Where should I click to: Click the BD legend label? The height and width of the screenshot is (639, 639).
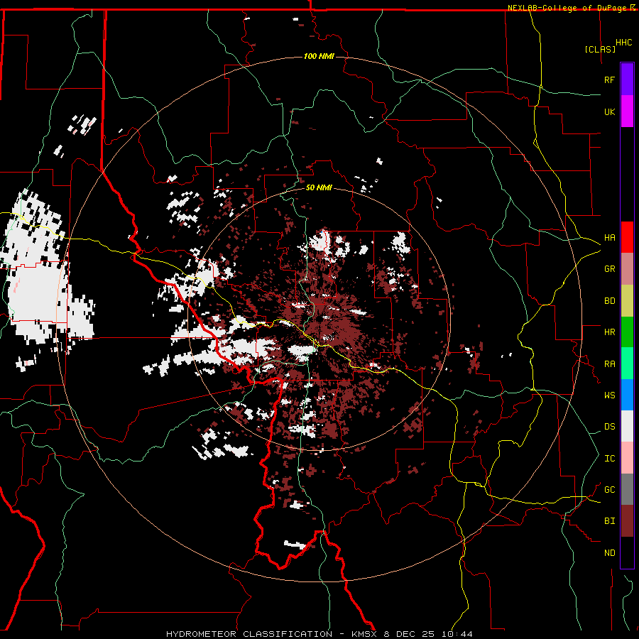pos(609,301)
